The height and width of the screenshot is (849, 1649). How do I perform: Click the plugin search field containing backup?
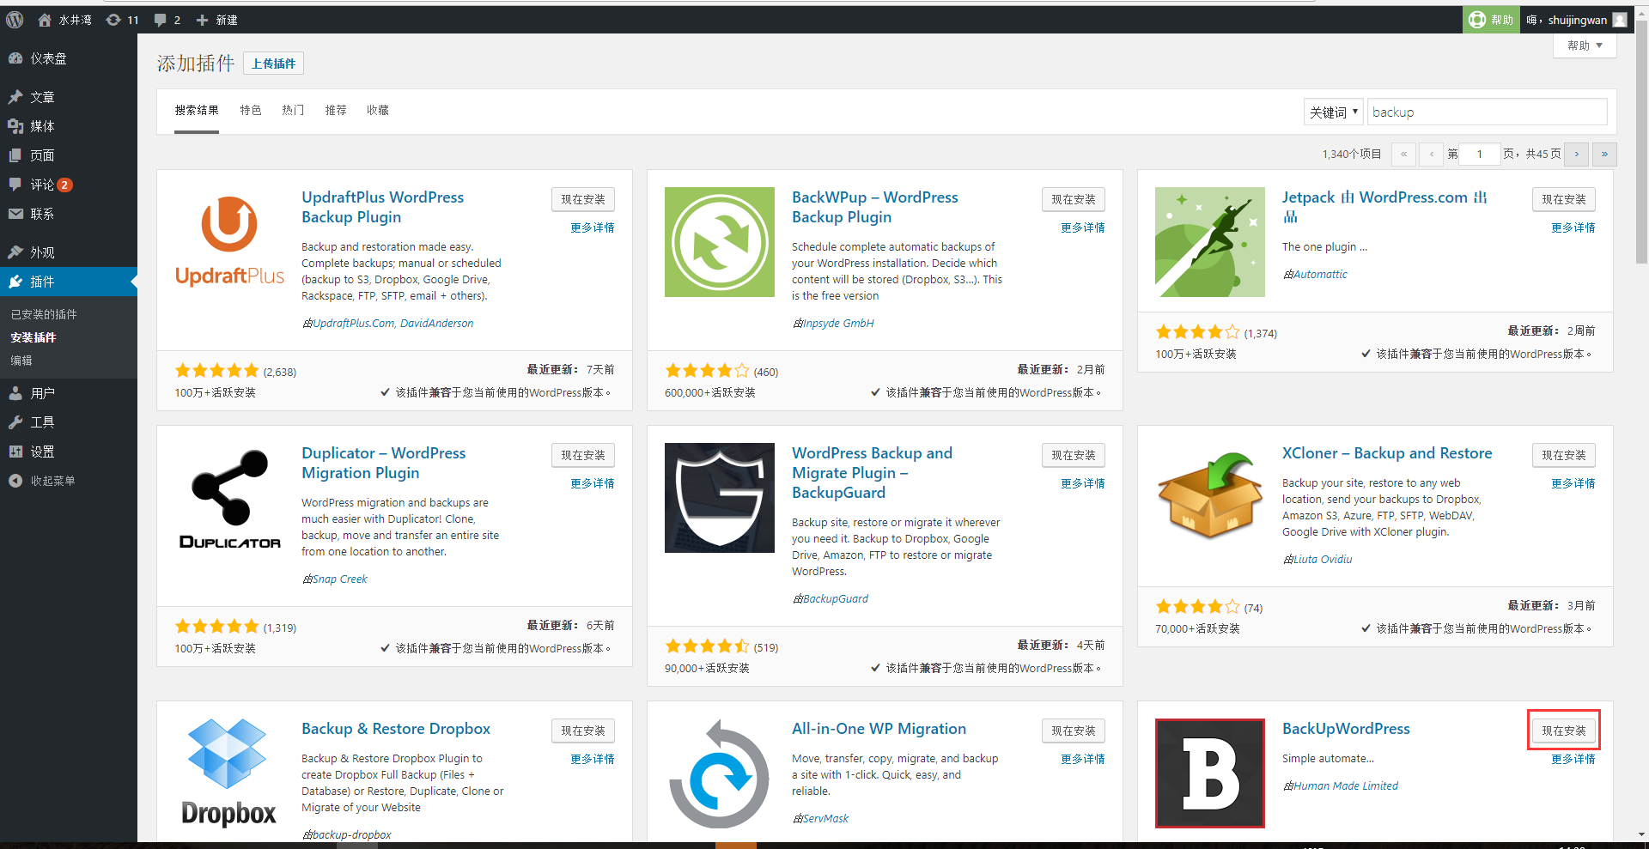click(x=1487, y=112)
